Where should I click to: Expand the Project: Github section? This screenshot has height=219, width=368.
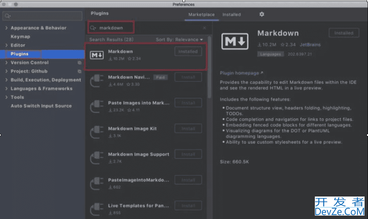tap(6, 71)
